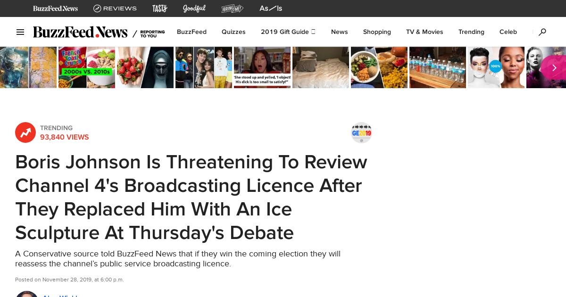Open Bring Me site logo

point(233,8)
